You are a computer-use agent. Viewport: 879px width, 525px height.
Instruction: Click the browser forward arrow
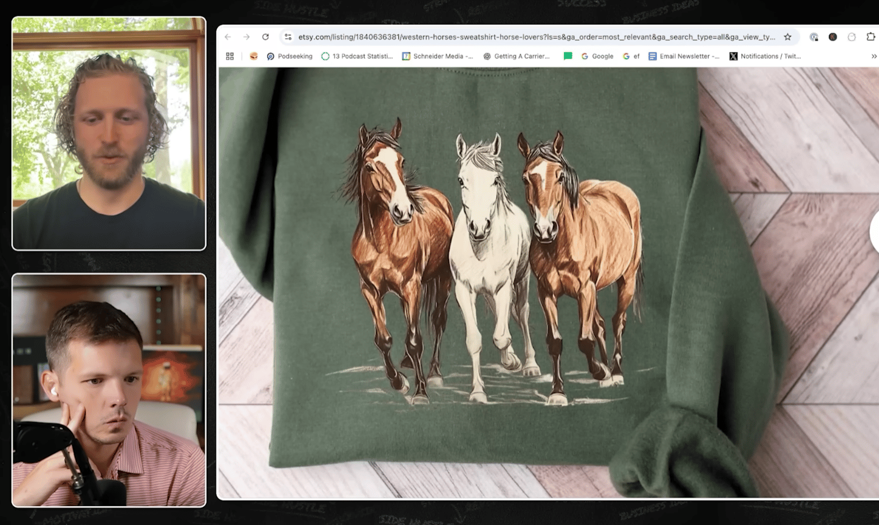(x=246, y=37)
